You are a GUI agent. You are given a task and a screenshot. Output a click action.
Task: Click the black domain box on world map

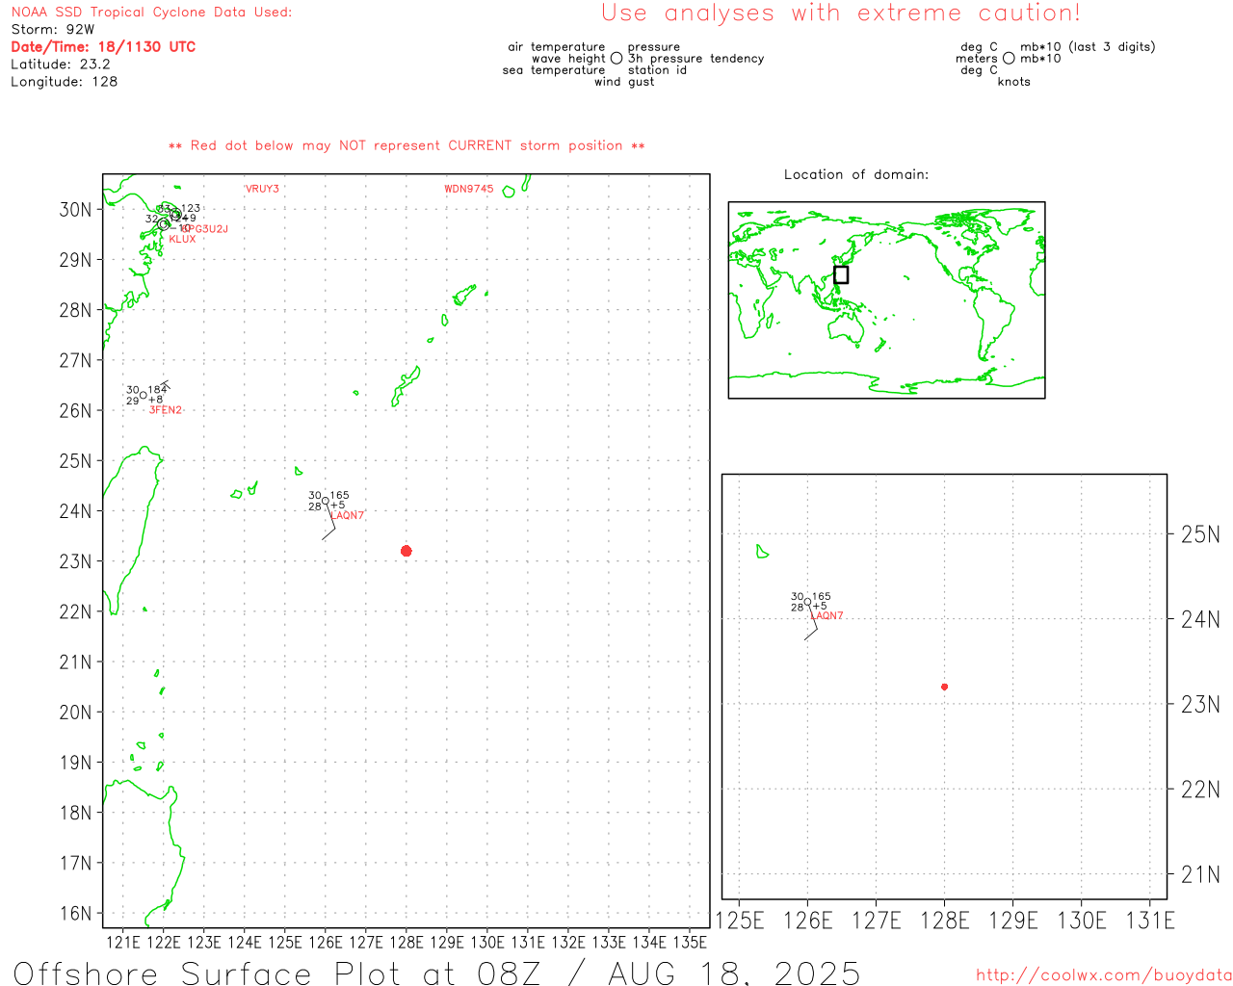coord(841,274)
